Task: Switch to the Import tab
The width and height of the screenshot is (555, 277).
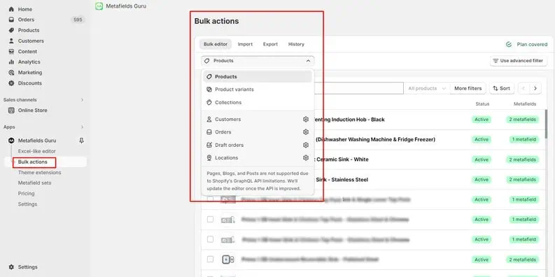Action: click(245, 44)
